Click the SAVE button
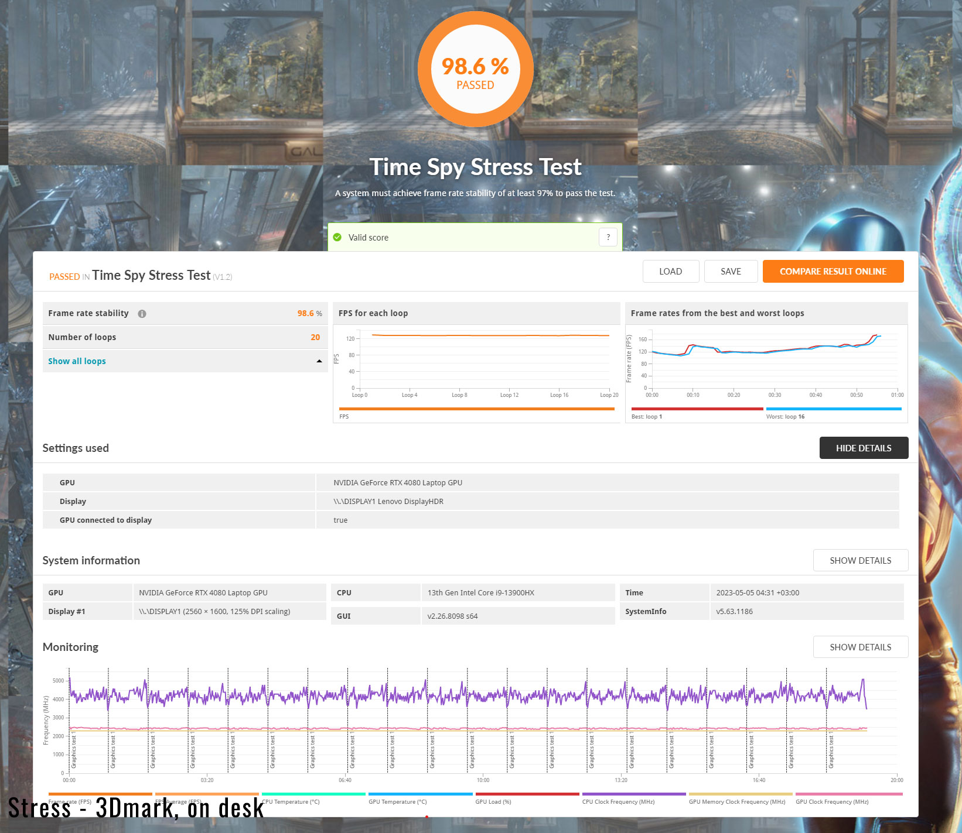Screen dimensions: 962x833 tap(731, 271)
